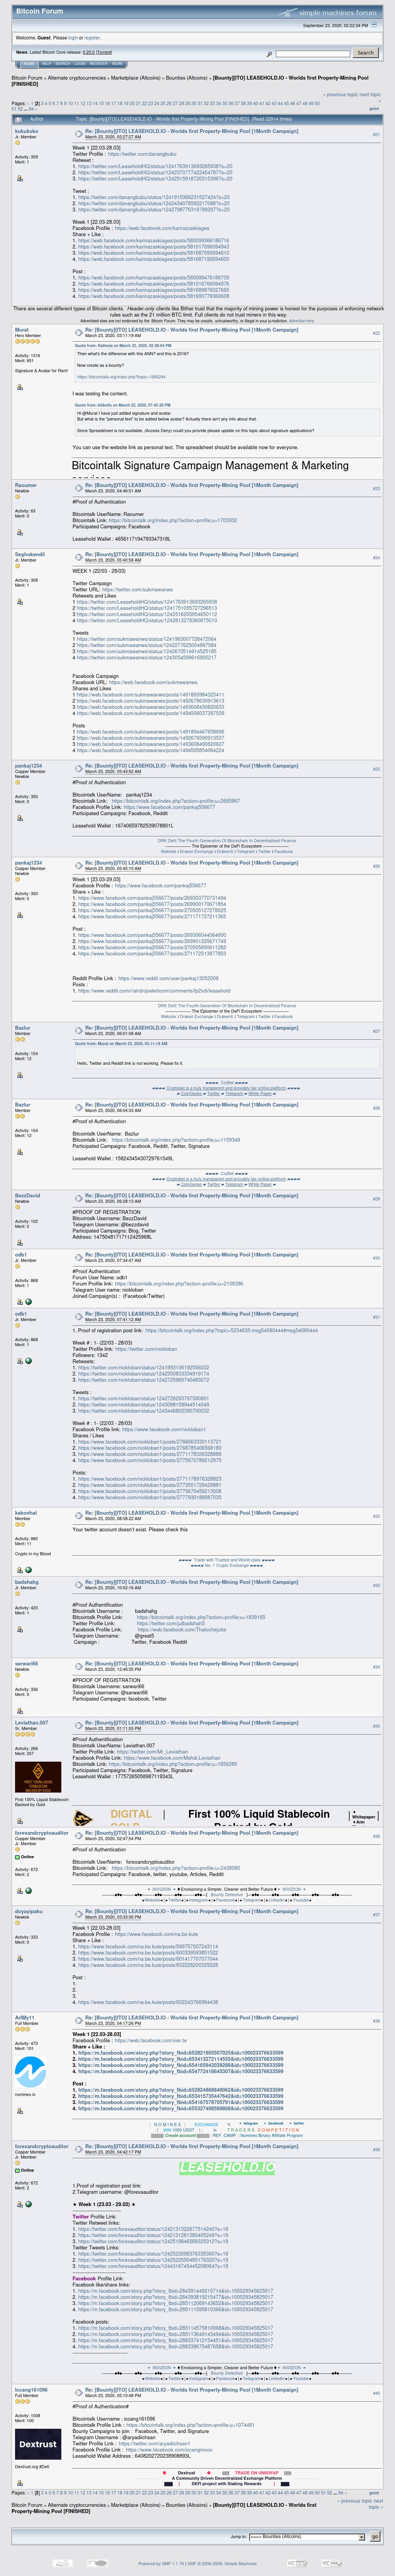
Task: Open the HELP tab
Action: (46, 64)
